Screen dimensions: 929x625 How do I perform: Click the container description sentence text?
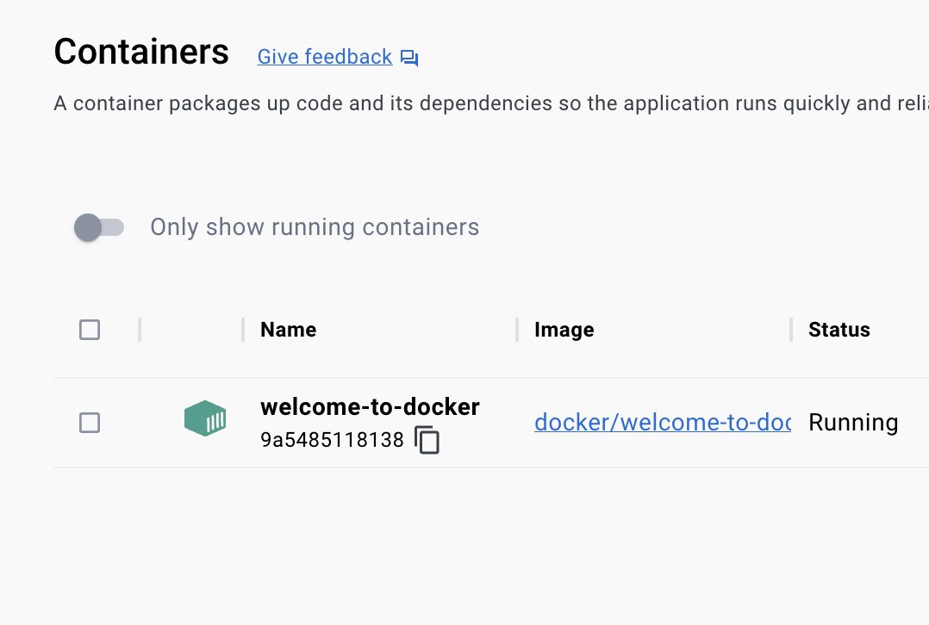pyautogui.click(x=491, y=103)
